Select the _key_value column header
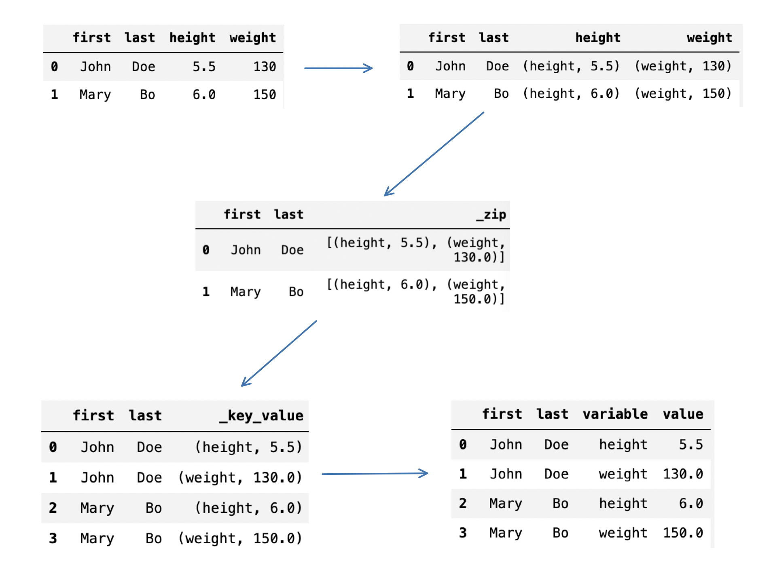This screenshot has height=586, width=771. coord(261,415)
